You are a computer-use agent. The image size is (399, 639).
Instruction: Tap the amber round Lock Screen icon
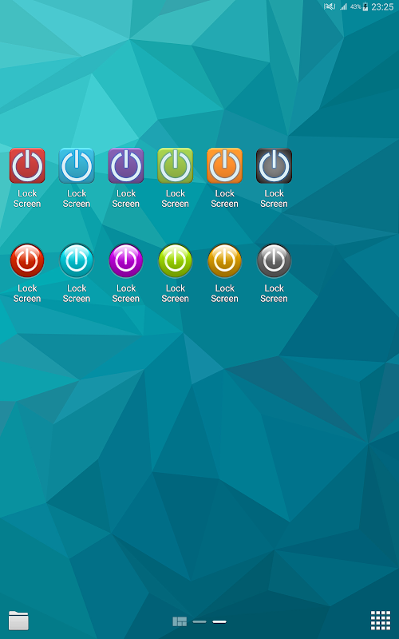click(x=225, y=261)
